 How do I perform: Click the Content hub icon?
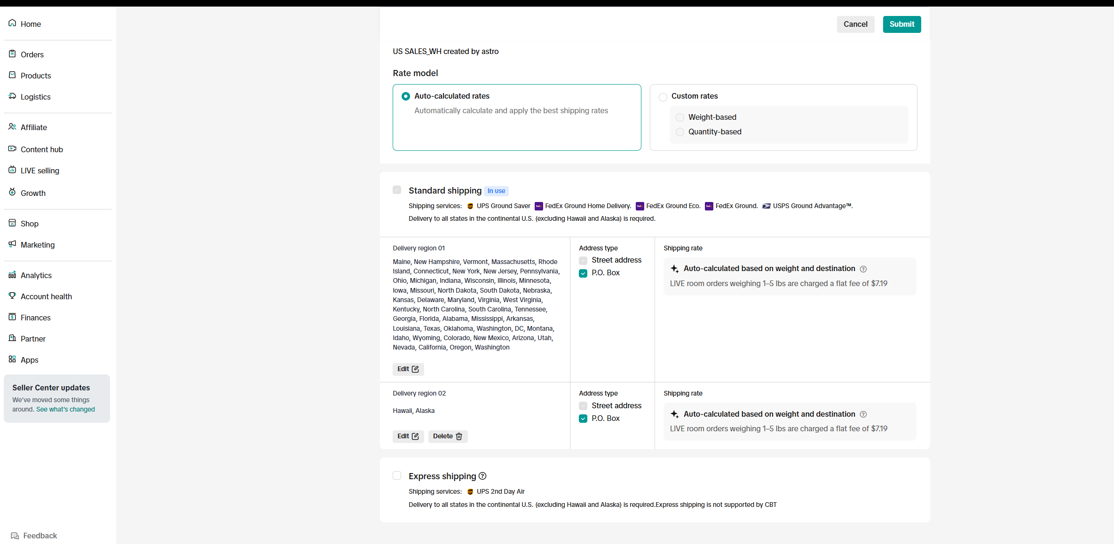[x=12, y=148]
